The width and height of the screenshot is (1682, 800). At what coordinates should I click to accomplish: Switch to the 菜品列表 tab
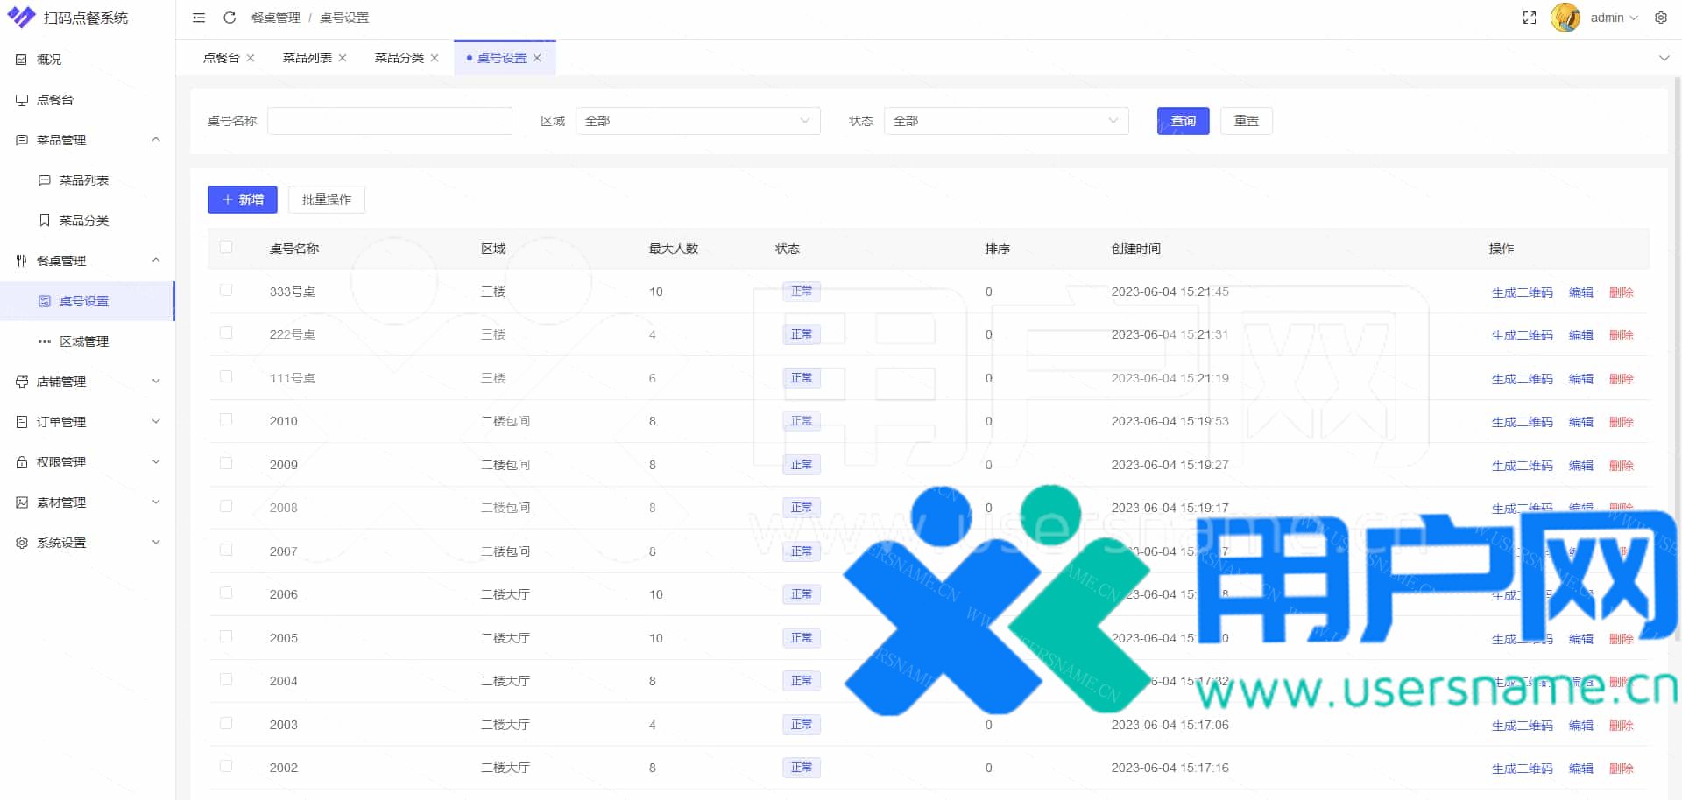[307, 58]
